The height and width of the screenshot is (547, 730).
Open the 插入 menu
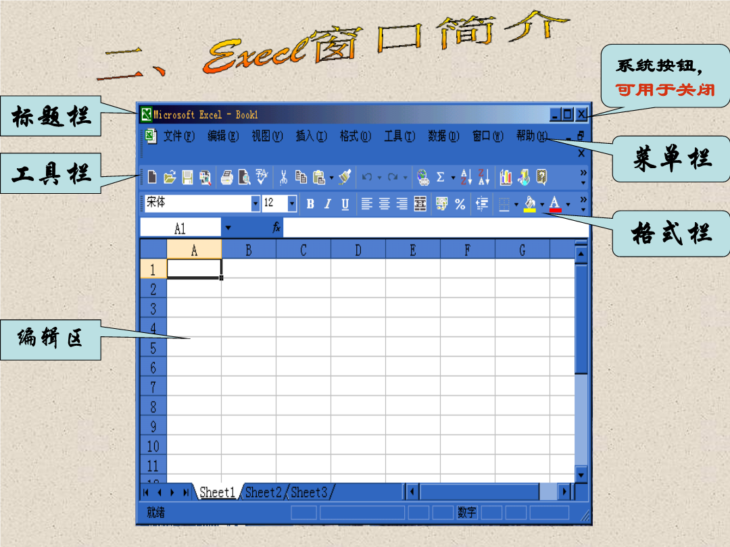tap(312, 136)
